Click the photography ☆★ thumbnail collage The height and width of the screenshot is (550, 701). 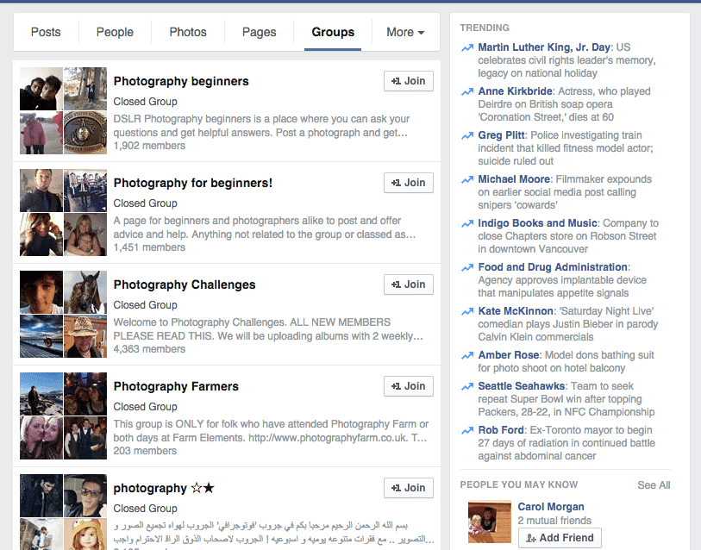(63, 512)
